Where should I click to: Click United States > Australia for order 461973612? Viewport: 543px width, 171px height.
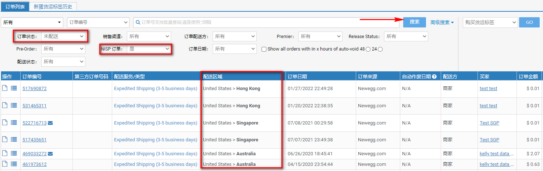pyautogui.click(x=229, y=164)
